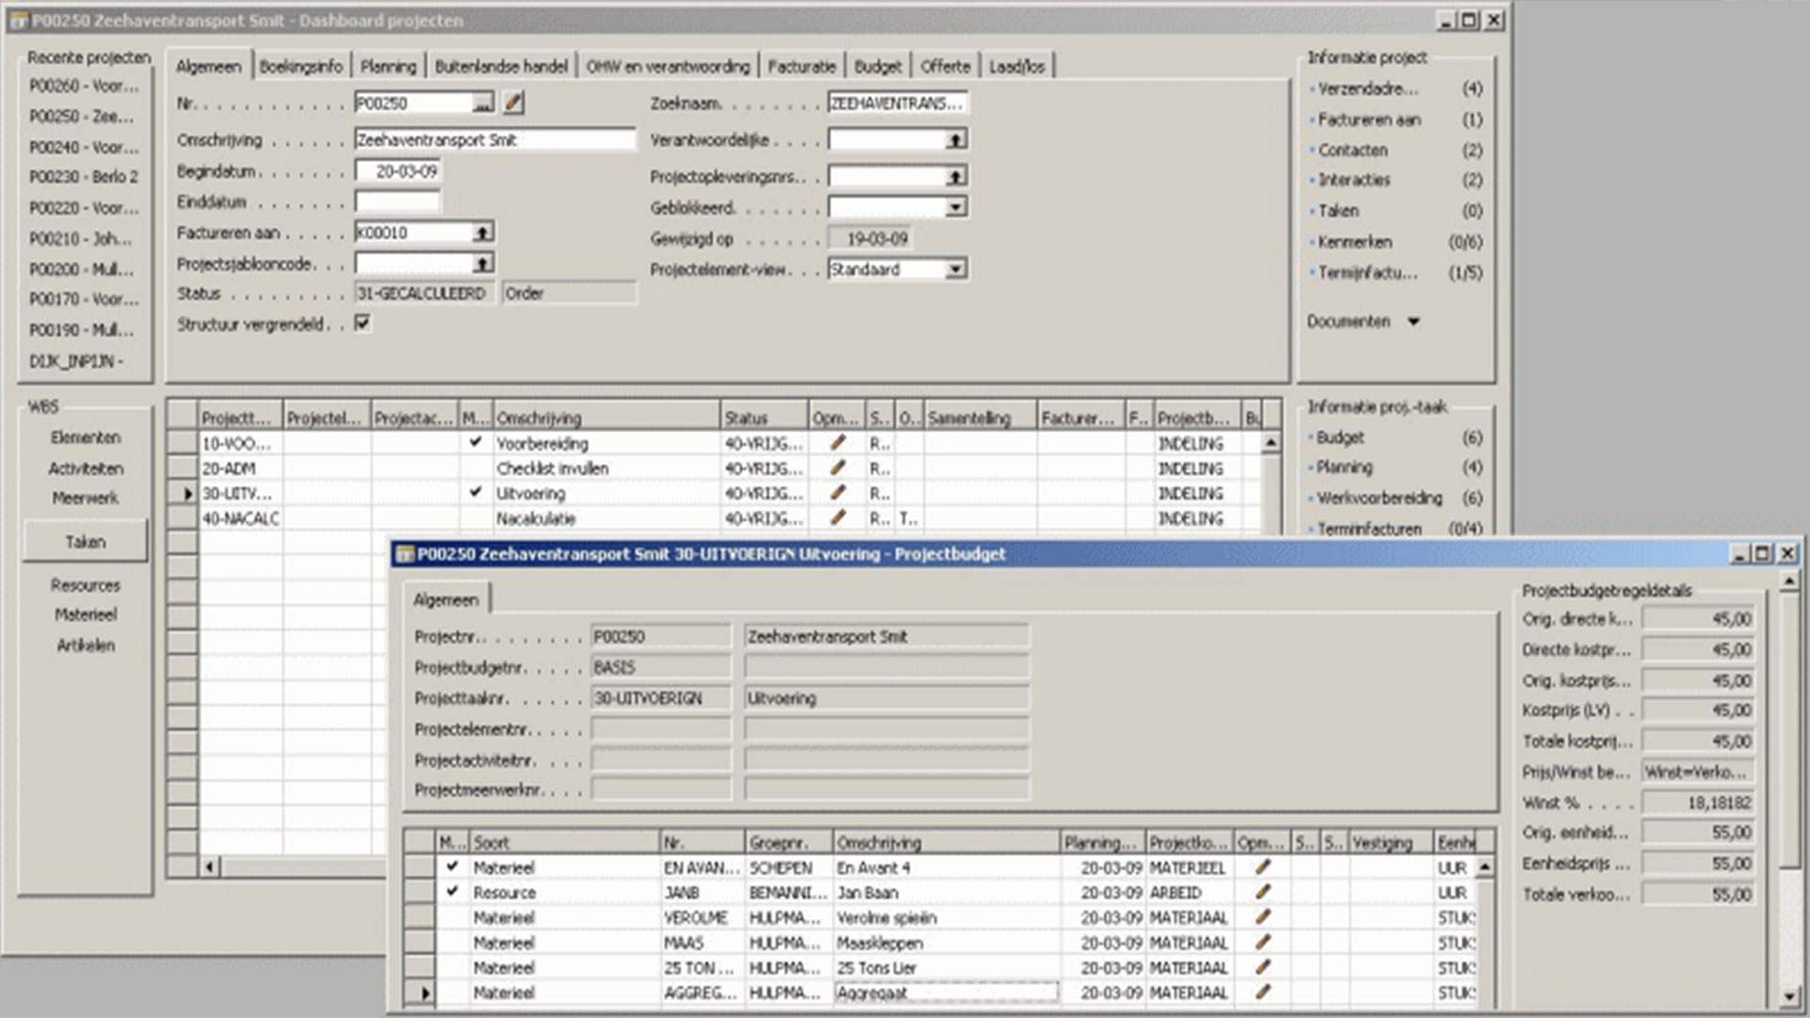Viewport: 1810px width, 1018px height.
Task: Open the Geblokkeerd dropdown
Action: tap(955, 207)
